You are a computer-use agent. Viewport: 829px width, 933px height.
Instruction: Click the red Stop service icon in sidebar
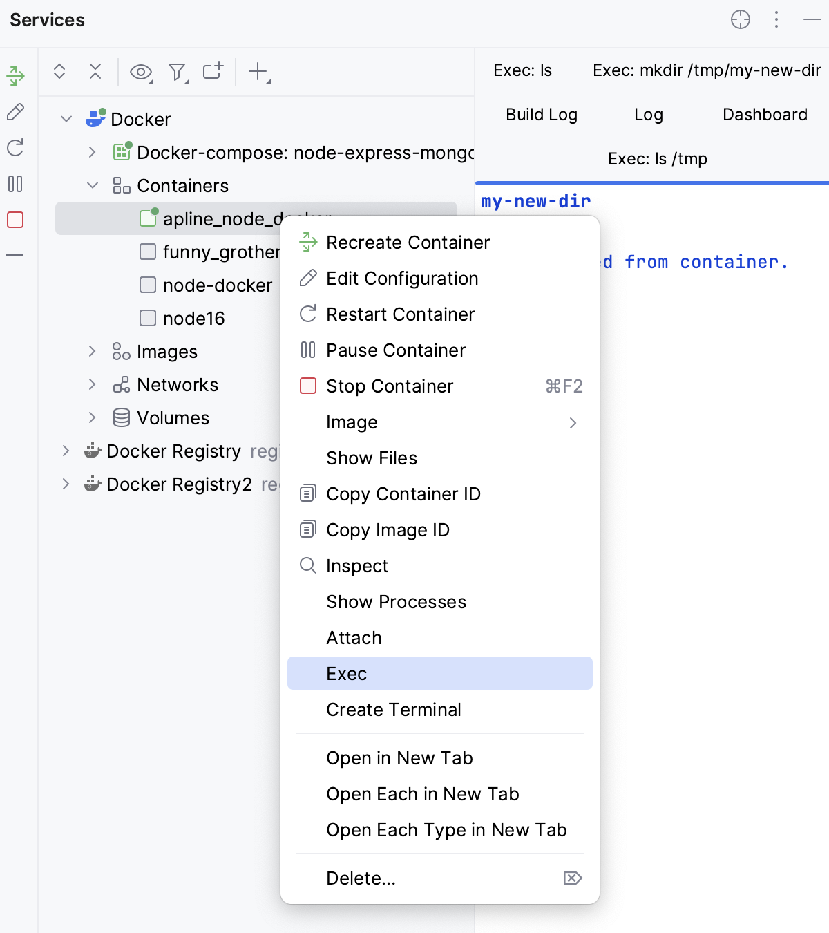15,220
